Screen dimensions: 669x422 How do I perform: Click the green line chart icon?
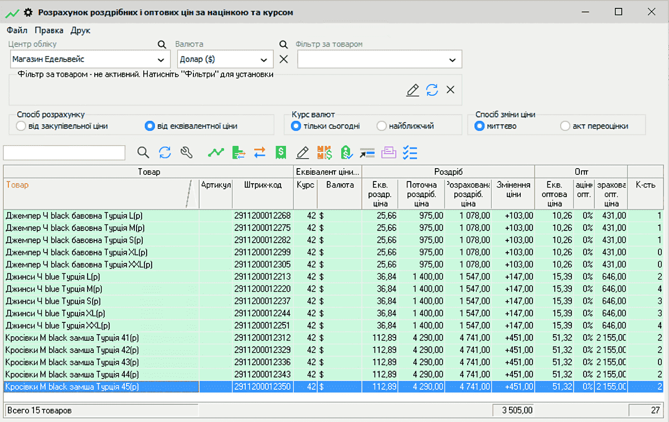(x=216, y=153)
